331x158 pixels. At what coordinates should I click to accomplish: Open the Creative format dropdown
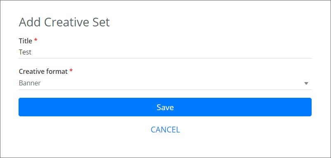165,83
